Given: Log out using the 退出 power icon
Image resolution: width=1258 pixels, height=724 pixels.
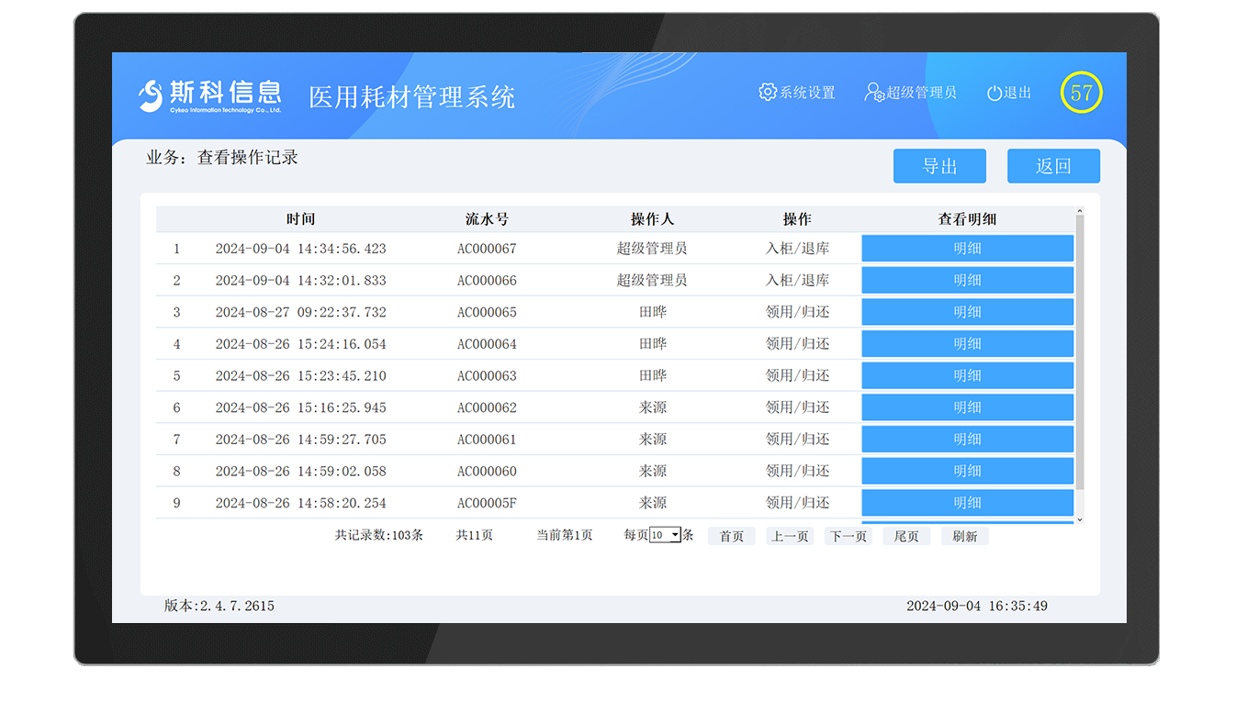Looking at the screenshot, I should tap(994, 92).
